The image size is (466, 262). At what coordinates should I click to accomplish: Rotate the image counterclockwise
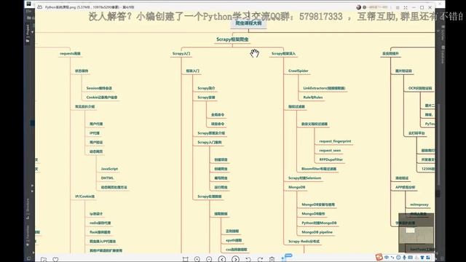248,259
